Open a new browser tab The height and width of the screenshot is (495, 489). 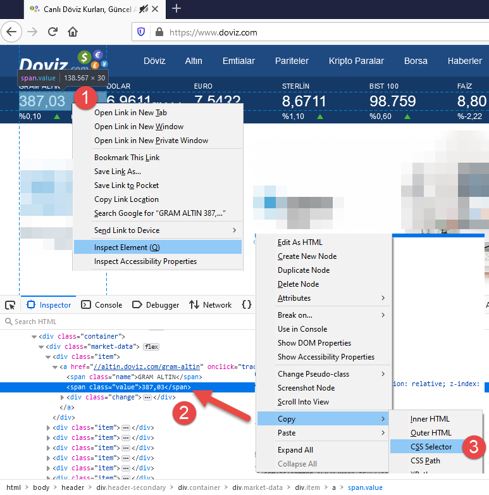176,8
